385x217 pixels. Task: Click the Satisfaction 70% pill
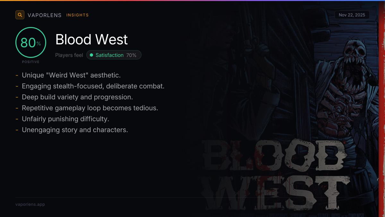(114, 55)
